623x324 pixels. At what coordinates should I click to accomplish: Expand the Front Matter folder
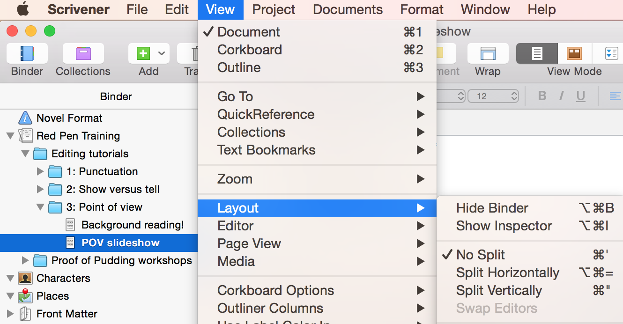(10, 314)
